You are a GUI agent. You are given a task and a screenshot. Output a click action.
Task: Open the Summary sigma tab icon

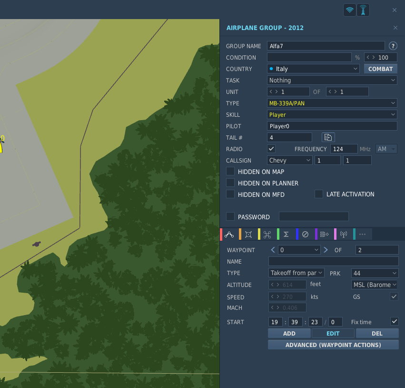pos(286,235)
